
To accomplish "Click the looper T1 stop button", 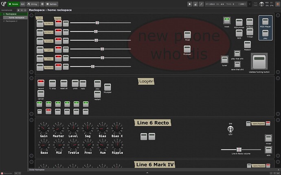I will [x=52, y=83].
